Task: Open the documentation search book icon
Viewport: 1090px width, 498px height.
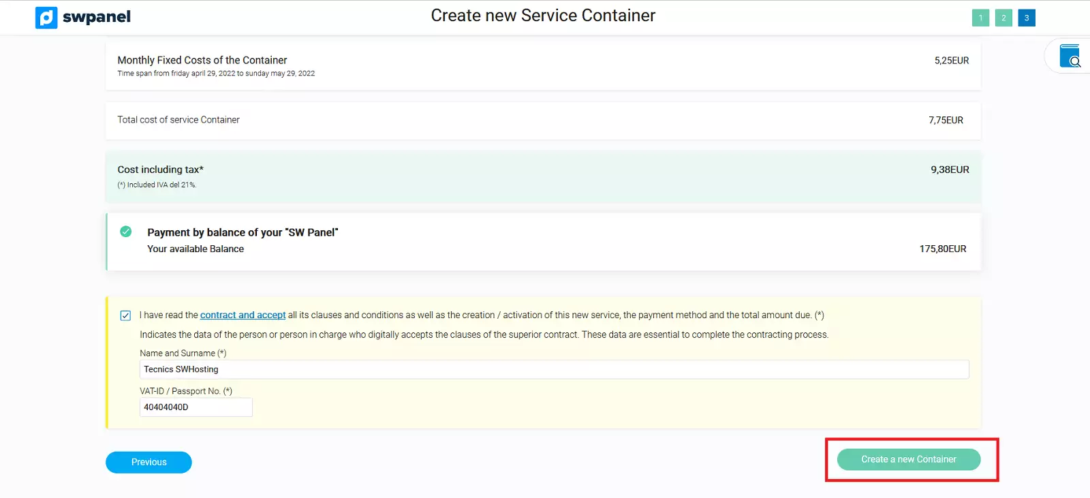Action: click(x=1070, y=56)
